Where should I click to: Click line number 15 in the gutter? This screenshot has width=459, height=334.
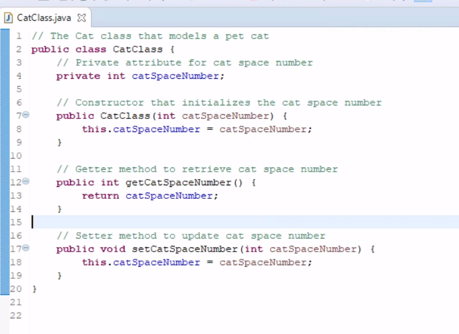[16, 222]
